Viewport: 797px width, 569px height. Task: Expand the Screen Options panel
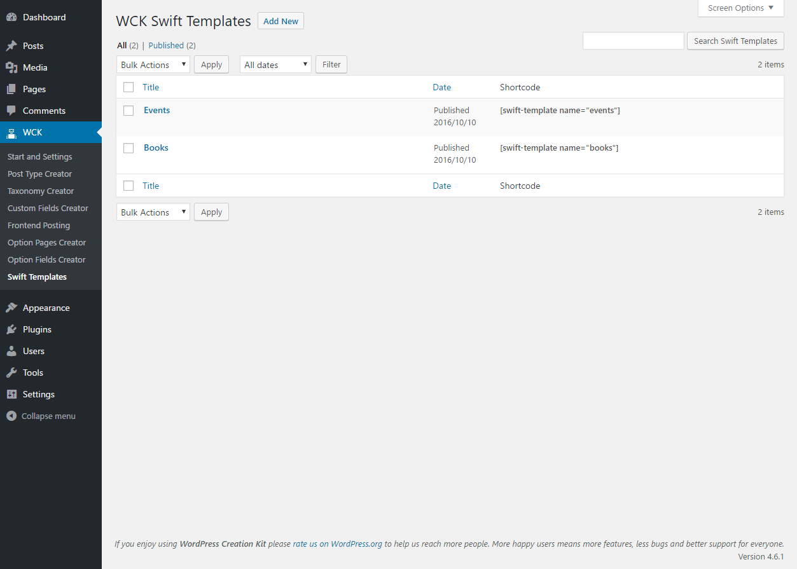click(x=740, y=8)
